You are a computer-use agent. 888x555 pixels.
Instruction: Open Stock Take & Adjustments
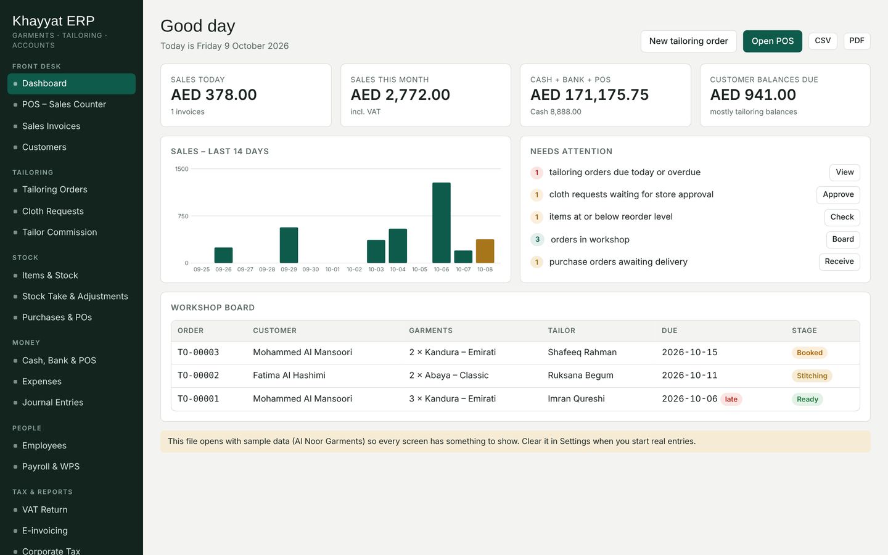click(x=72, y=296)
